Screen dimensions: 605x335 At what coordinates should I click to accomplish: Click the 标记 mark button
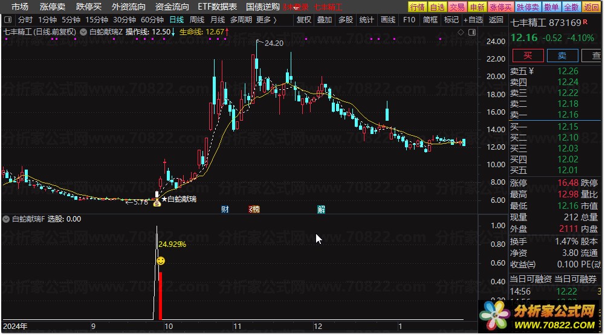tap(451, 20)
